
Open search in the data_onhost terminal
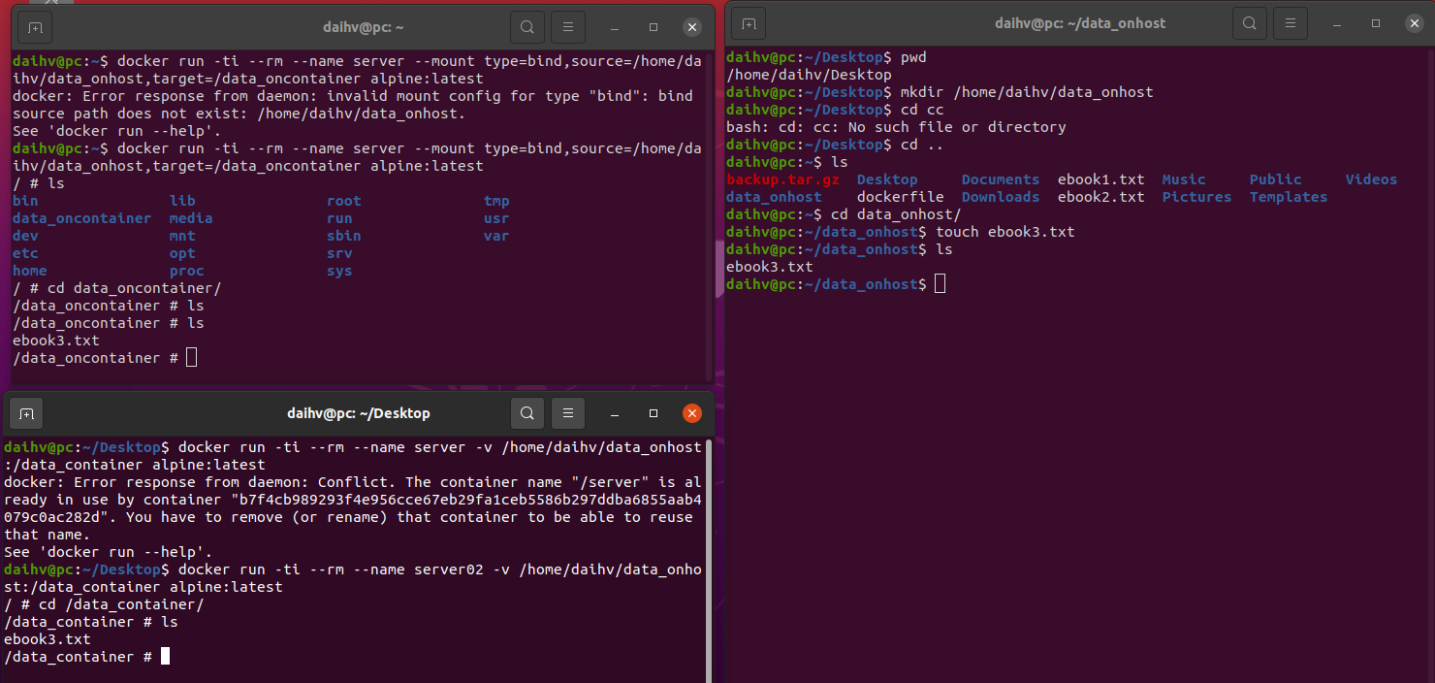(x=1250, y=22)
